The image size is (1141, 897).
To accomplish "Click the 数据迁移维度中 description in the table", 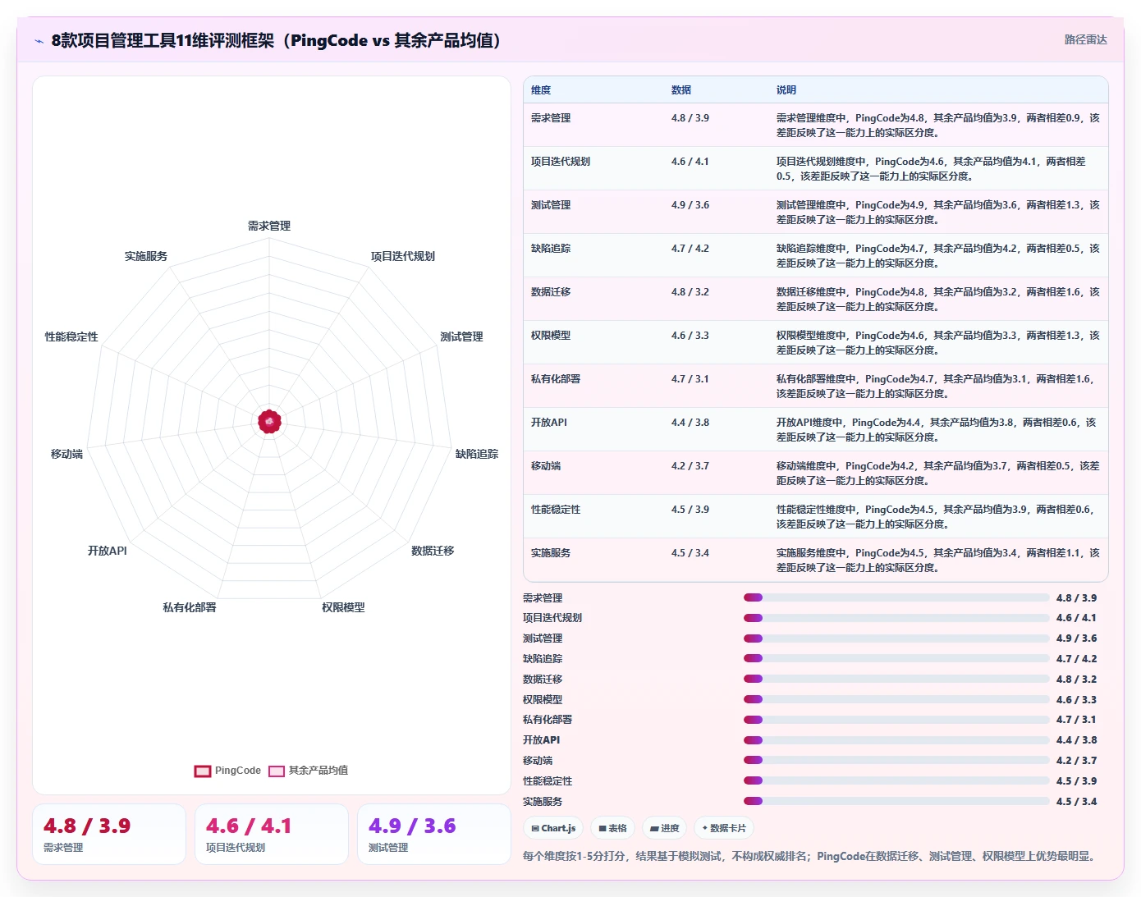I will pos(938,300).
